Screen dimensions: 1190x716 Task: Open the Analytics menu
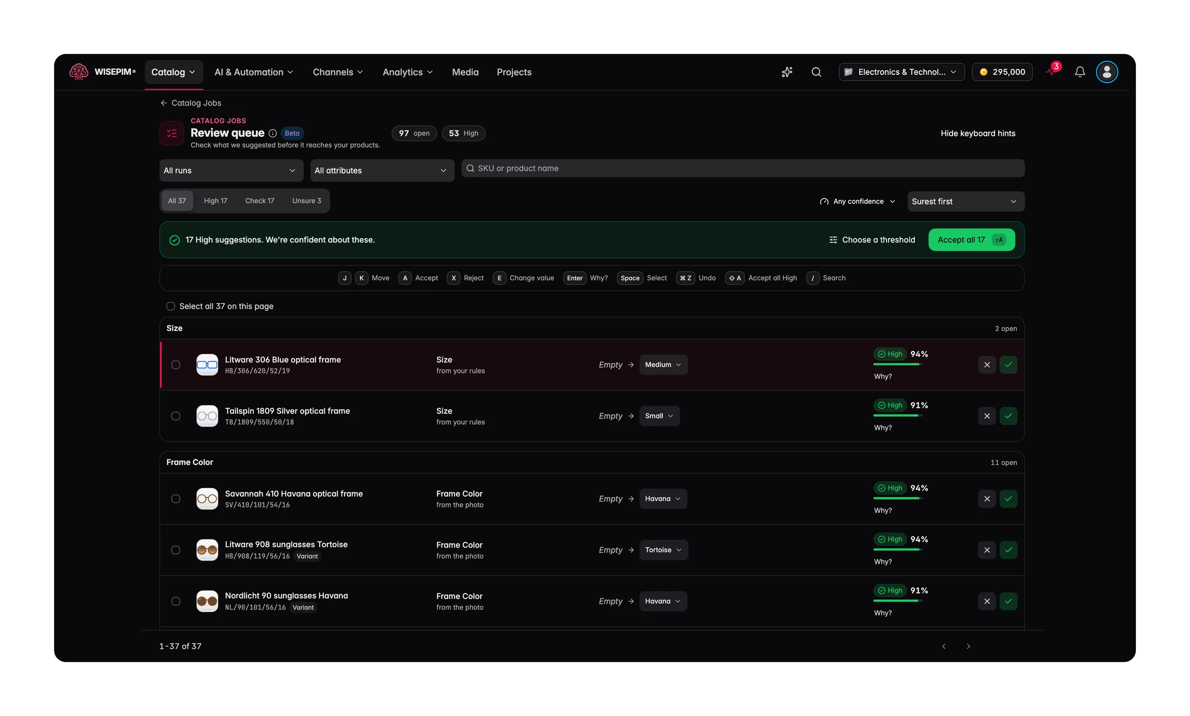click(408, 72)
